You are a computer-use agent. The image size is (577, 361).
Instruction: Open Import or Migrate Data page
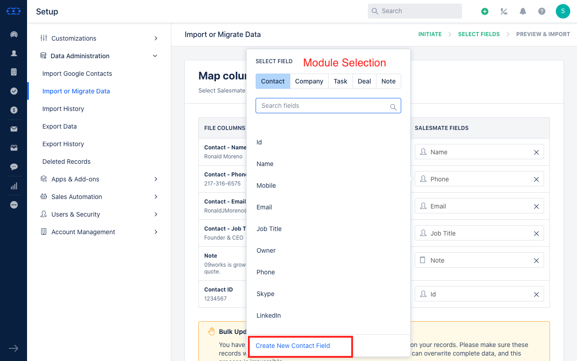(76, 91)
